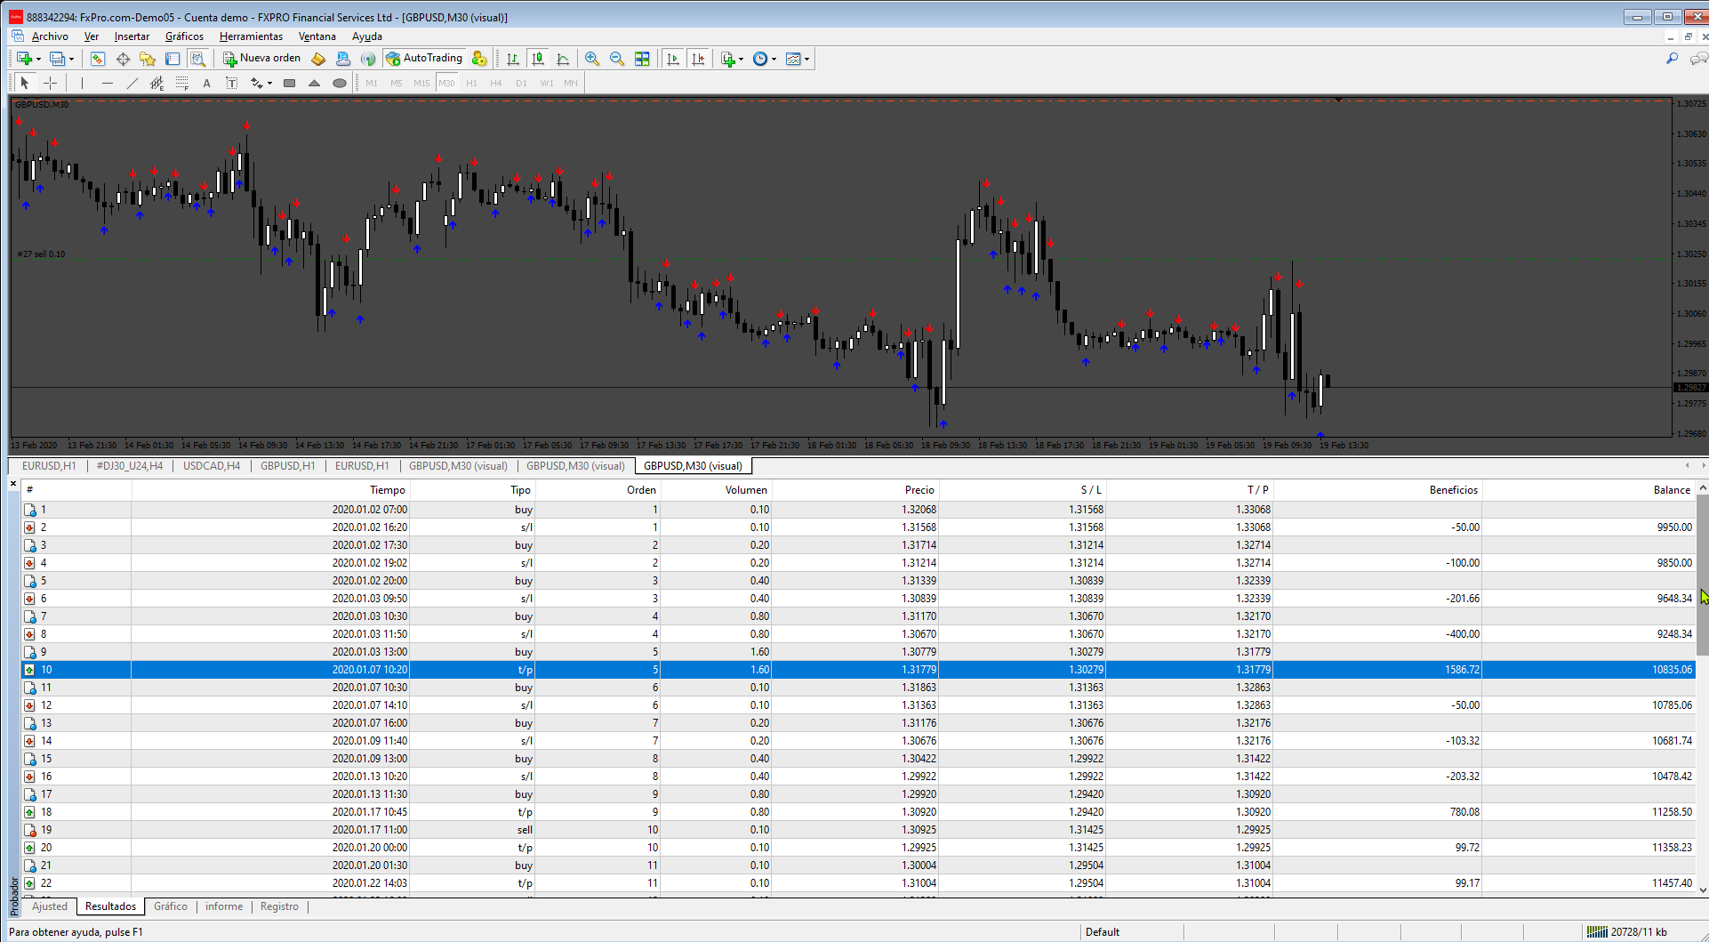Select the H1 timeframe button

[x=471, y=84]
